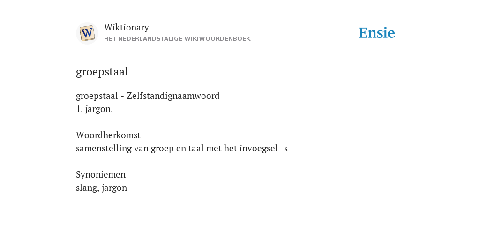Screen dimensions: 480x240
Task: Click the 'Woordherkomst' section label
Action: pos(108,135)
